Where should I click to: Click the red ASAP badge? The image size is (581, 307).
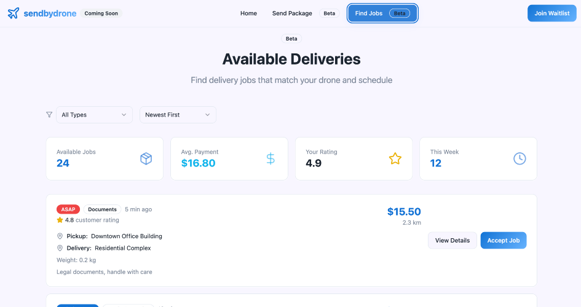(68, 209)
